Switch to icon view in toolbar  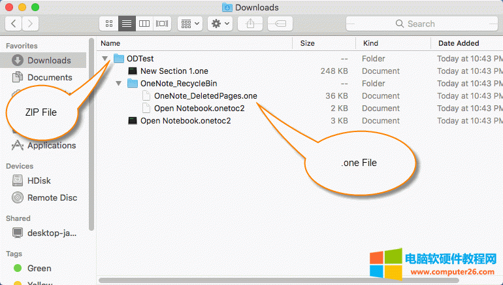pos(108,24)
